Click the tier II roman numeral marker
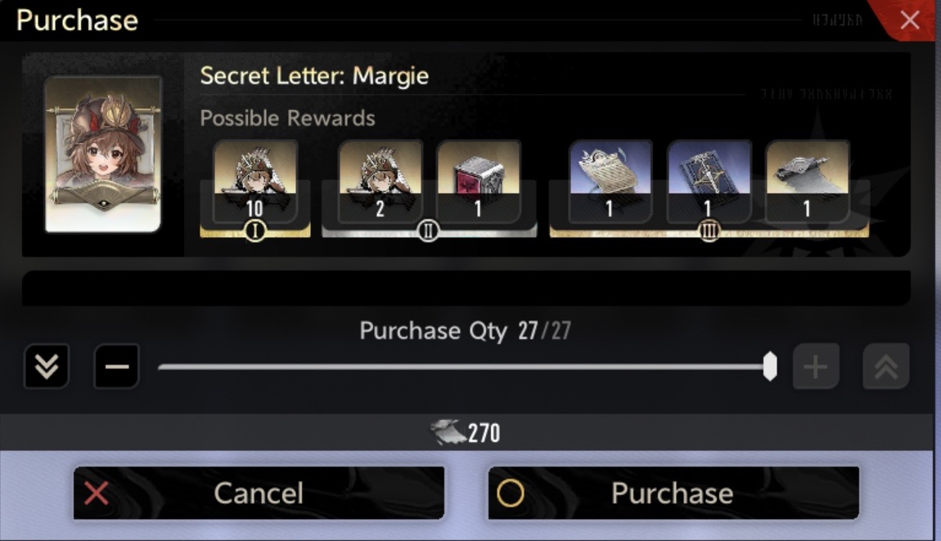The height and width of the screenshot is (541, 941). (x=428, y=230)
